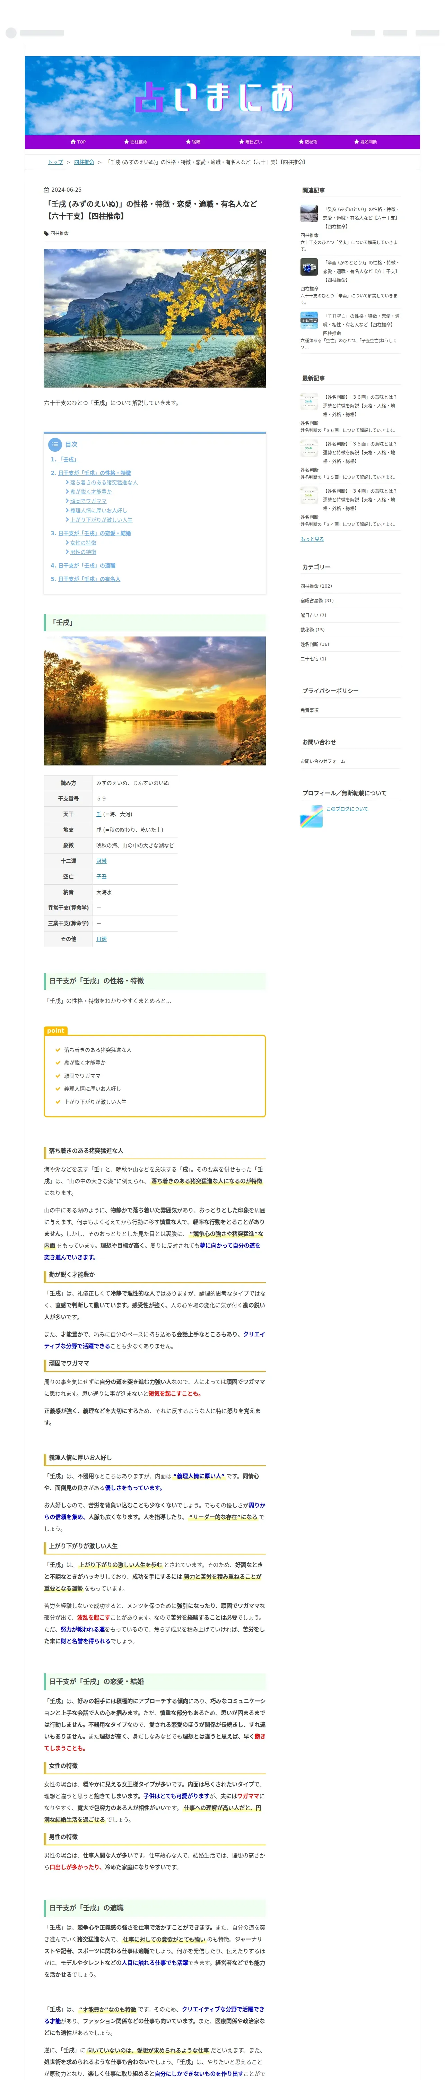
Task: Open category 二十七宿 (1)
Action: pyautogui.click(x=313, y=659)
